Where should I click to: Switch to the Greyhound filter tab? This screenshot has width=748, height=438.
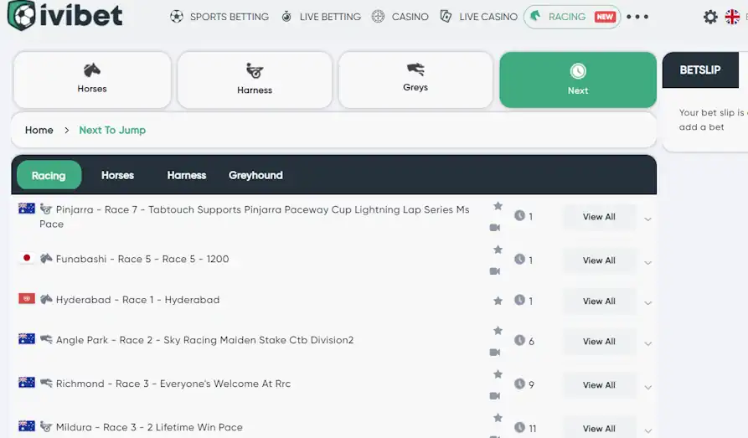255,175
